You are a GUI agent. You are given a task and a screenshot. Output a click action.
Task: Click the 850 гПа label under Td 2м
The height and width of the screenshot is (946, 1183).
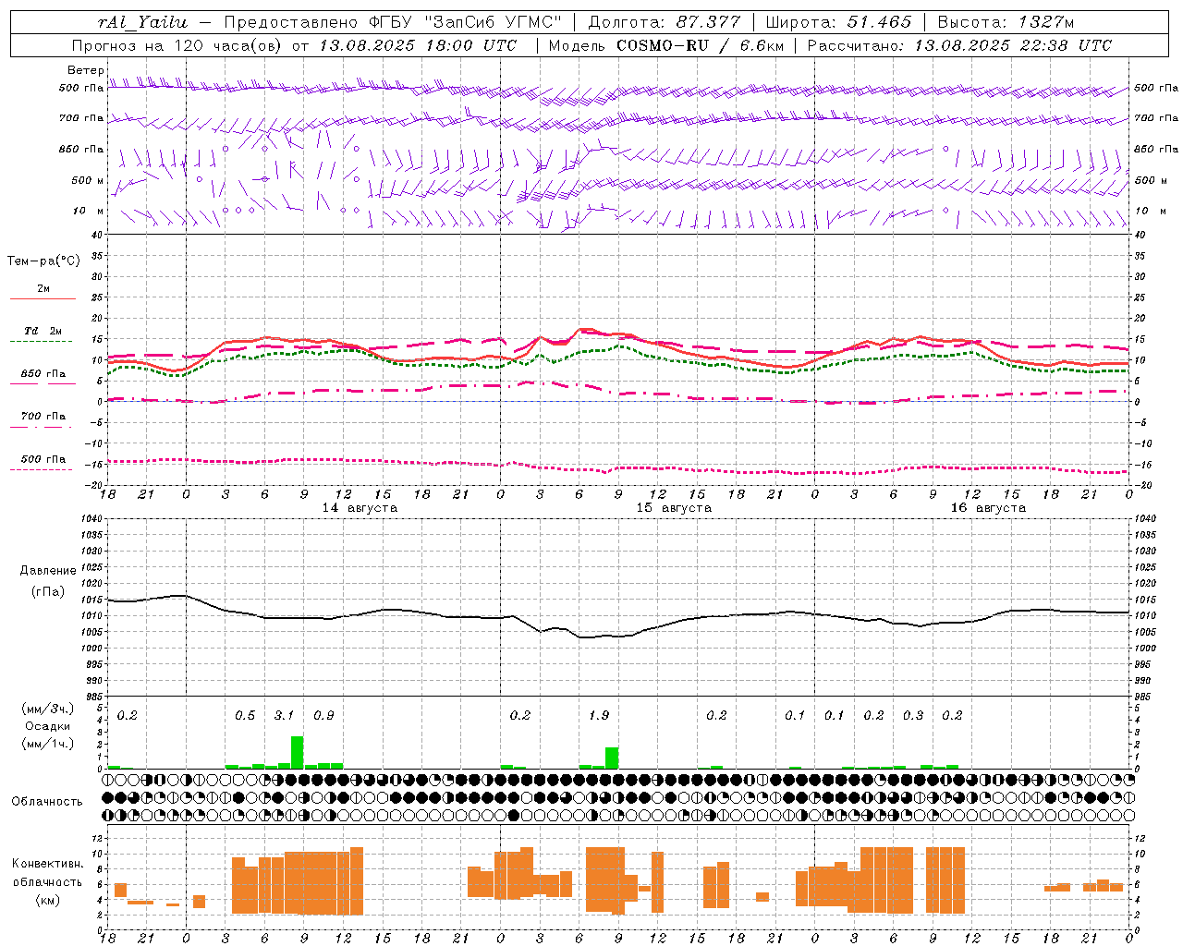(x=43, y=374)
